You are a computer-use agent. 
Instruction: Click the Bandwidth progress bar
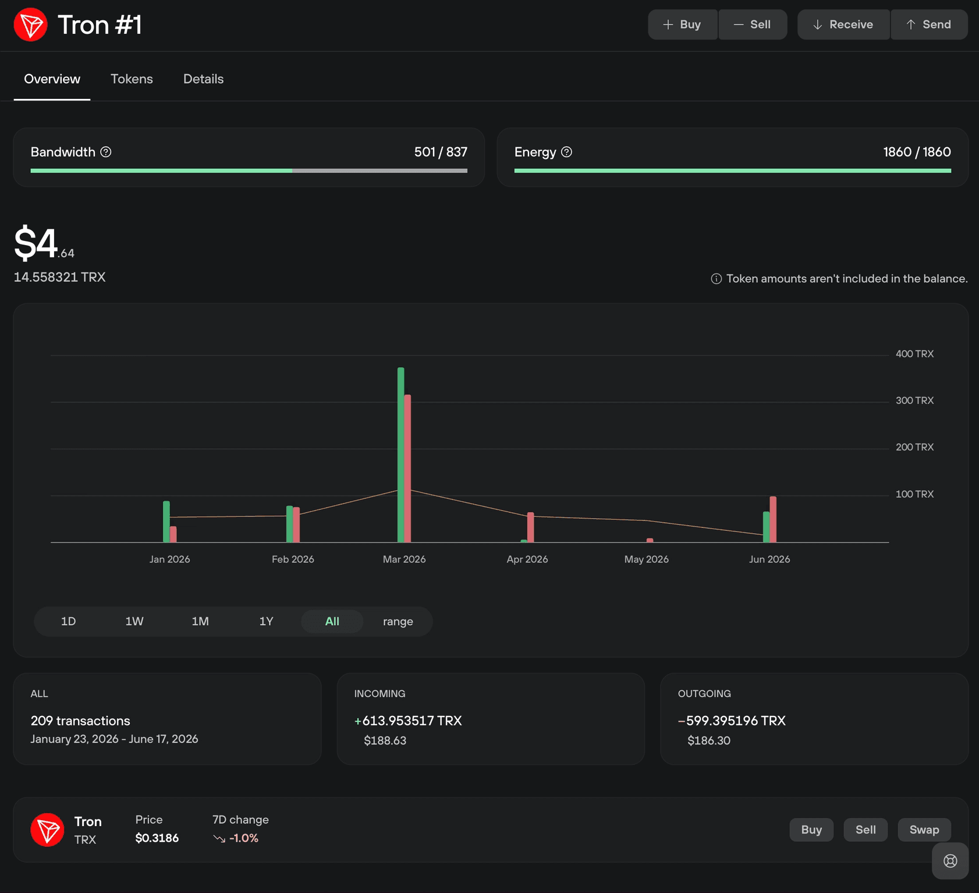pyautogui.click(x=249, y=171)
